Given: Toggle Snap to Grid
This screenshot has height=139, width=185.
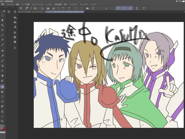Looking at the screenshot, I should [130, 8].
